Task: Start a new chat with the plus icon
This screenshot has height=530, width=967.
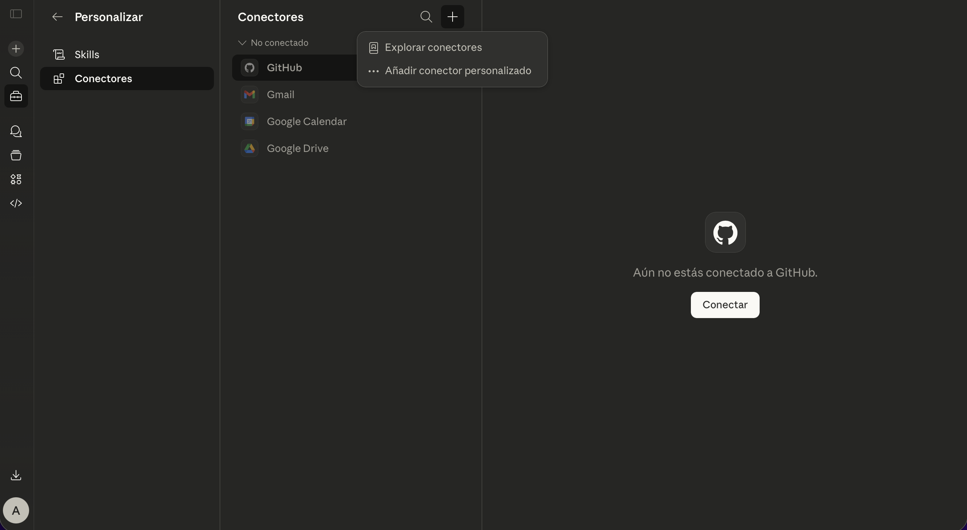Action: pos(16,48)
